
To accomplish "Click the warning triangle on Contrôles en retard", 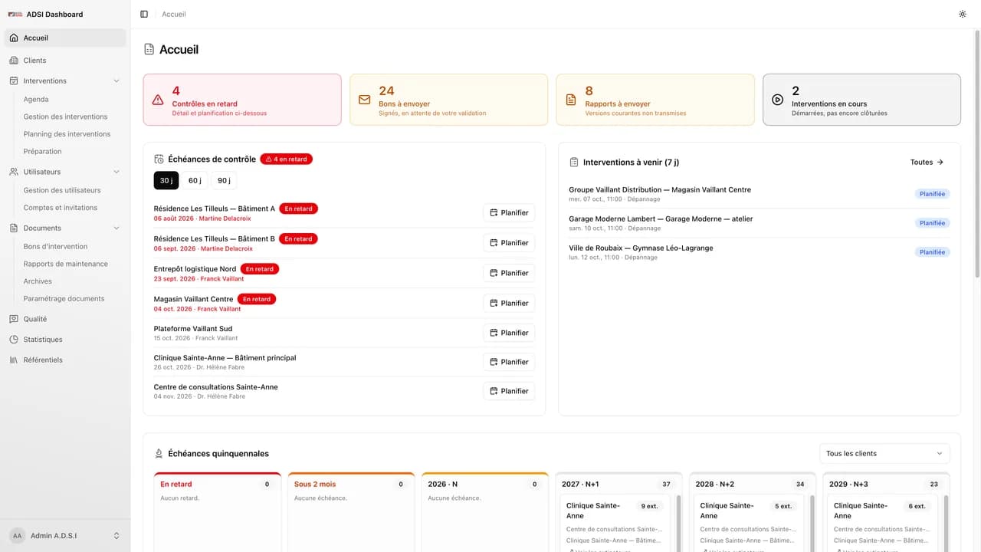I will [x=158, y=100].
